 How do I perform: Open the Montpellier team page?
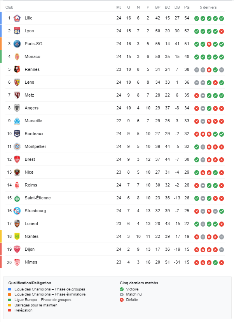[35, 147]
